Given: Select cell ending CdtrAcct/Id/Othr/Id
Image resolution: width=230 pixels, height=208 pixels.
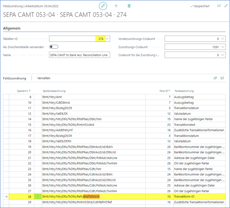Looking at the screenshot, I should tap(93, 180).
